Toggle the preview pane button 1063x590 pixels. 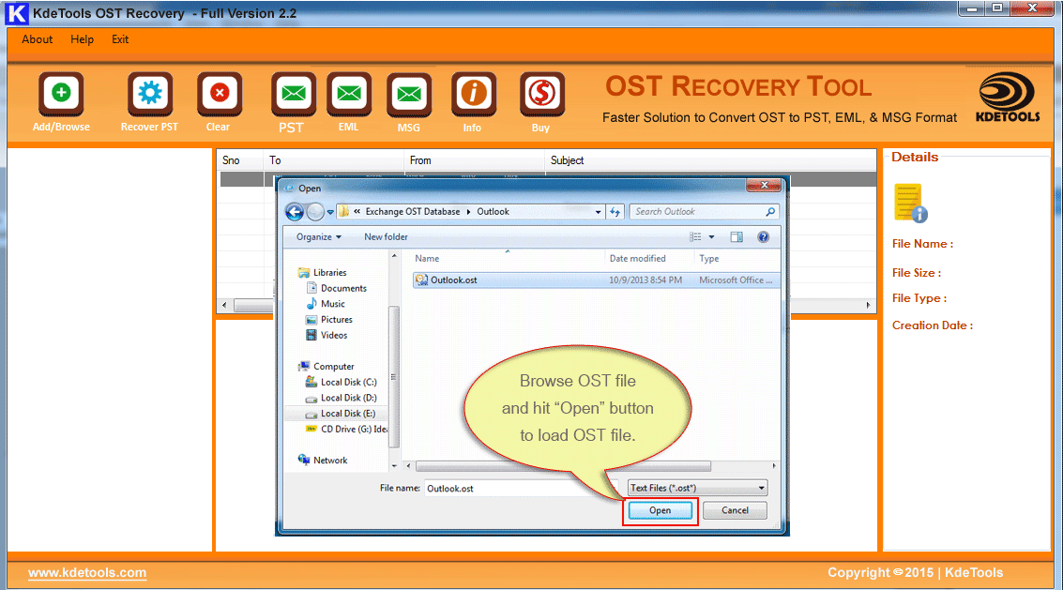737,237
